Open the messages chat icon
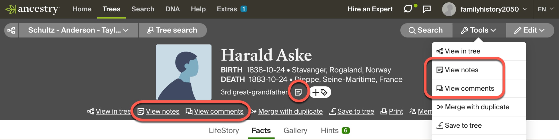 click(x=427, y=9)
